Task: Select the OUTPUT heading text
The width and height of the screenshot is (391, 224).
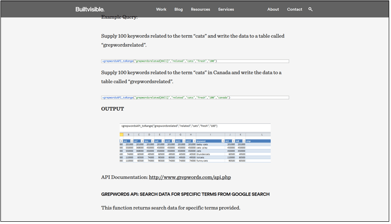Action: pos(113,109)
